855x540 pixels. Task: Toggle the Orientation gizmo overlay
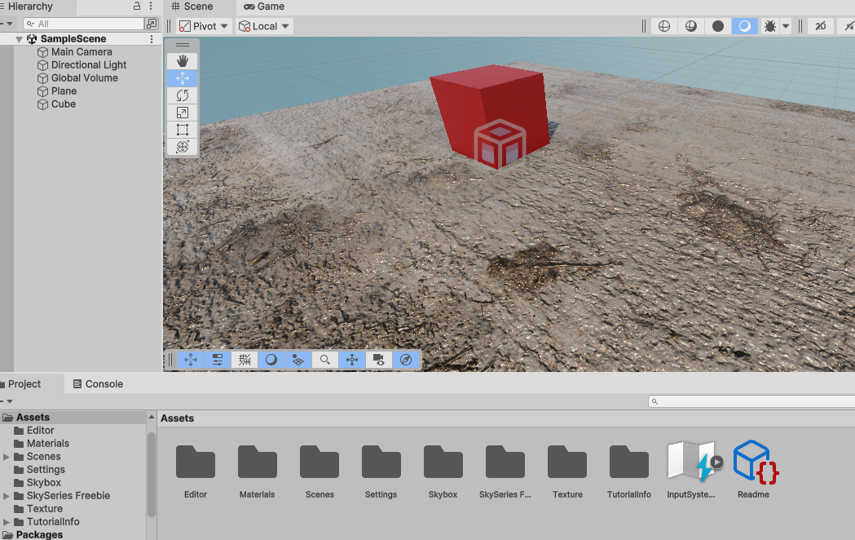pyautogui.click(x=352, y=360)
